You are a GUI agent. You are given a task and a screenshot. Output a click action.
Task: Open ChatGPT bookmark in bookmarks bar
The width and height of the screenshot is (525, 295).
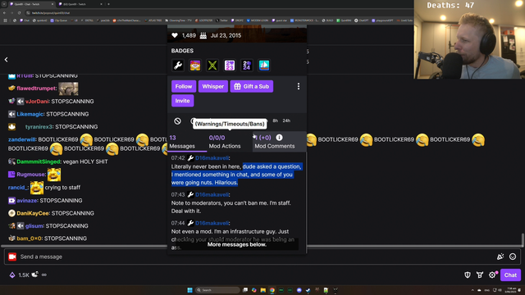[360, 20]
